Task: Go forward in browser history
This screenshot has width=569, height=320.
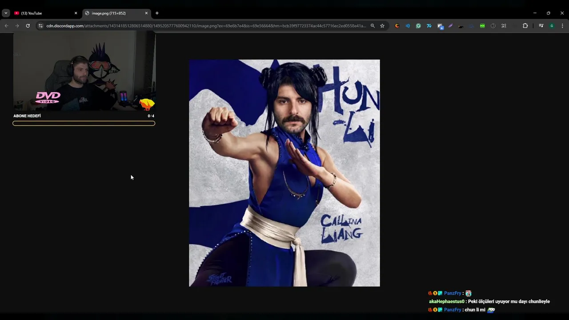Action: click(x=17, y=26)
